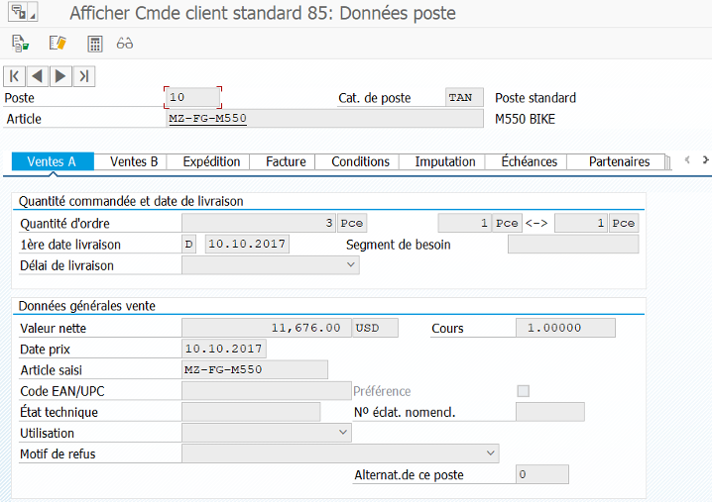Click the header details note icon
This screenshot has height=503, width=712.
point(58,44)
